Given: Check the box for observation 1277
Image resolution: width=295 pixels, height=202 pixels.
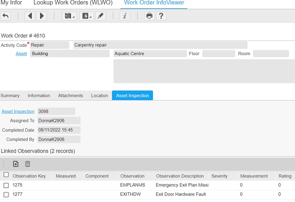Looking at the screenshot, I should click(x=6, y=194).
